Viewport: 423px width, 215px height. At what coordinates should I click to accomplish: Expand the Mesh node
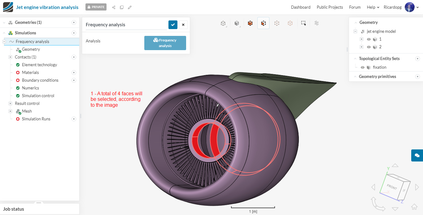tap(10, 111)
